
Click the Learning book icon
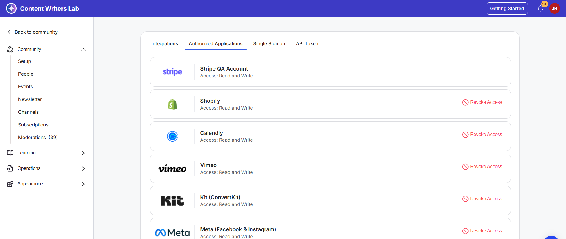click(x=10, y=153)
